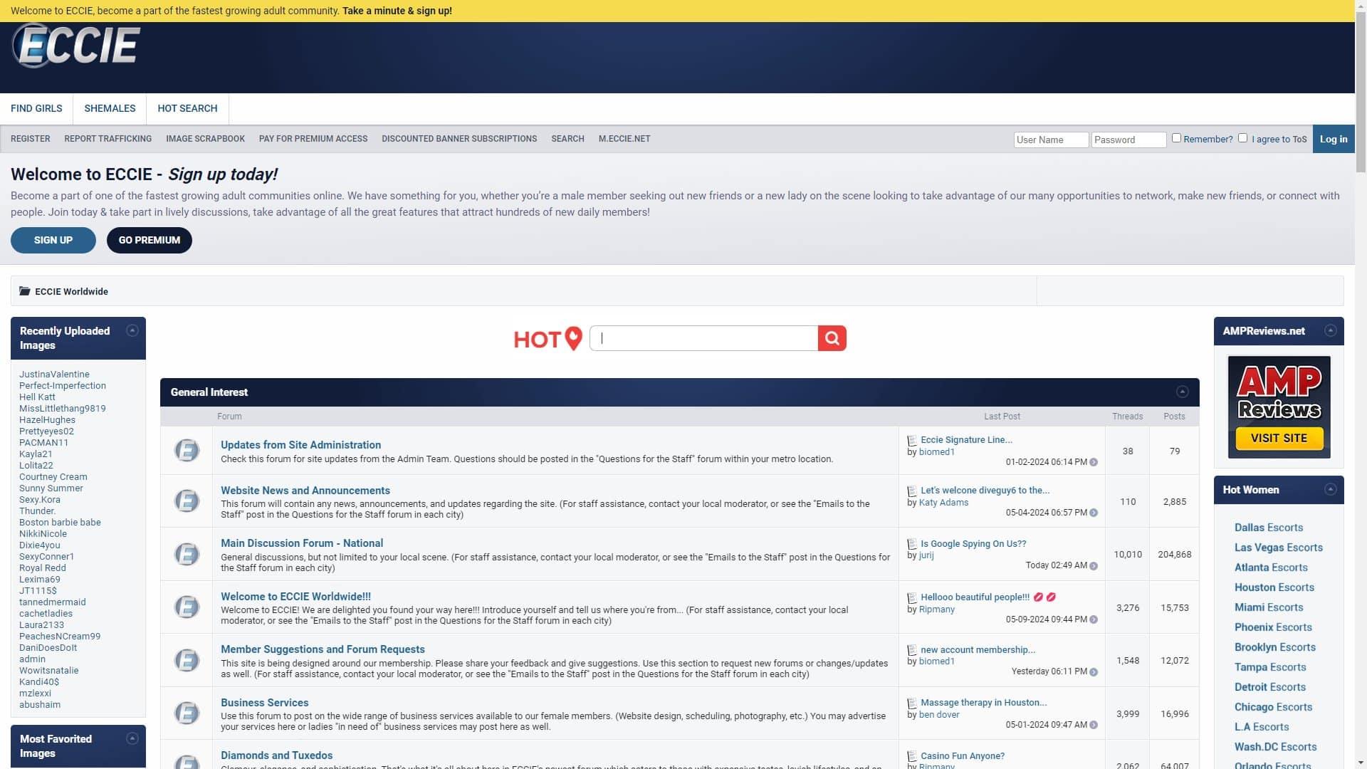Image resolution: width=1367 pixels, height=769 pixels.
Task: Open PAY FOR PREMIUM ACCESS menu item
Action: [x=313, y=139]
